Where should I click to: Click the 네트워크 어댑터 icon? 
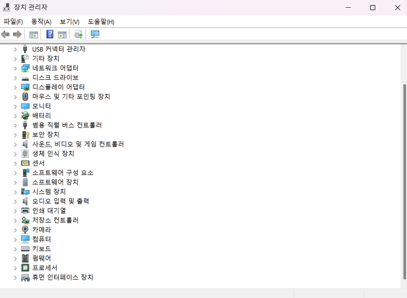pos(25,68)
